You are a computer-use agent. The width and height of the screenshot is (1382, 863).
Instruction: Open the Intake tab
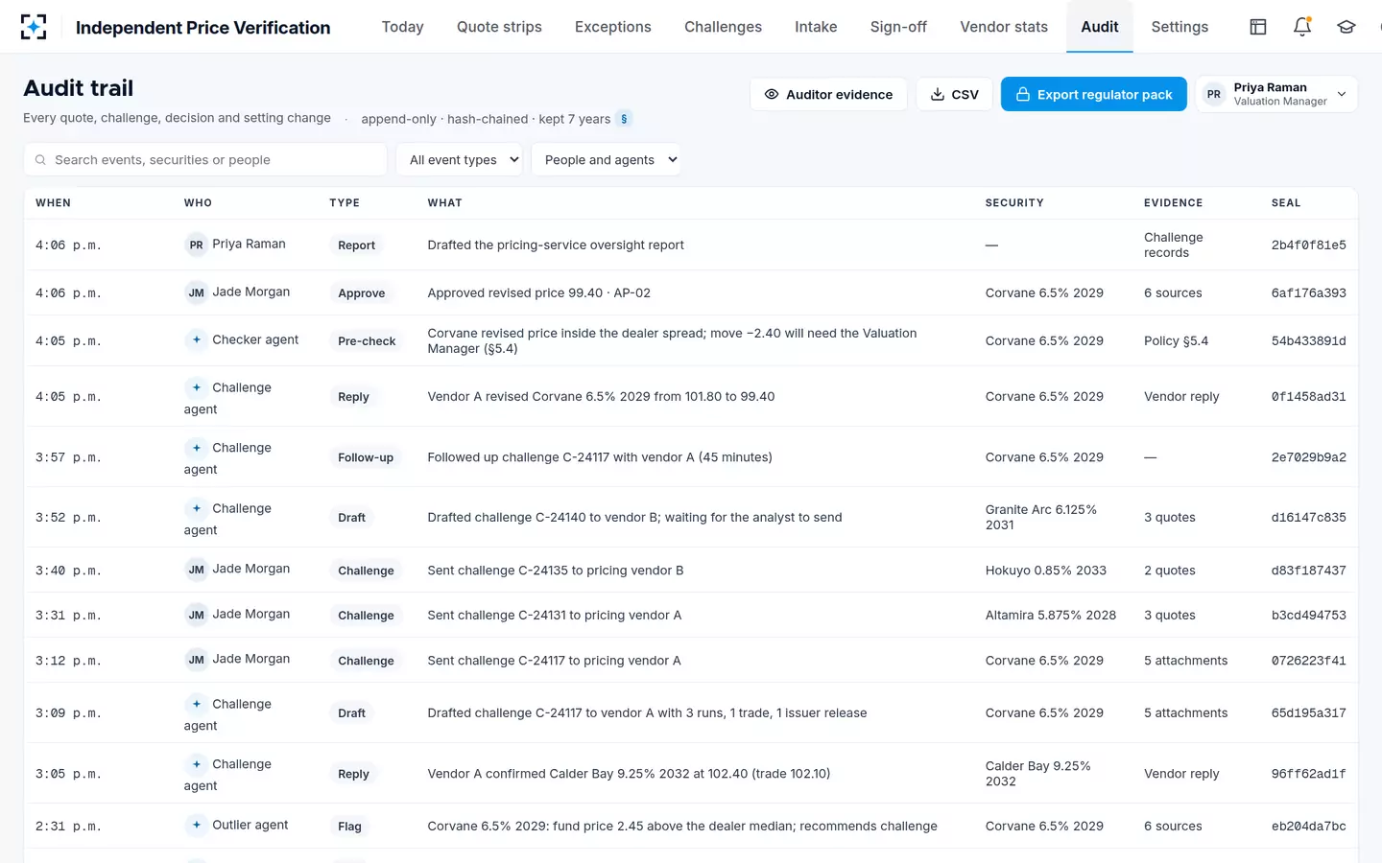[x=816, y=27]
